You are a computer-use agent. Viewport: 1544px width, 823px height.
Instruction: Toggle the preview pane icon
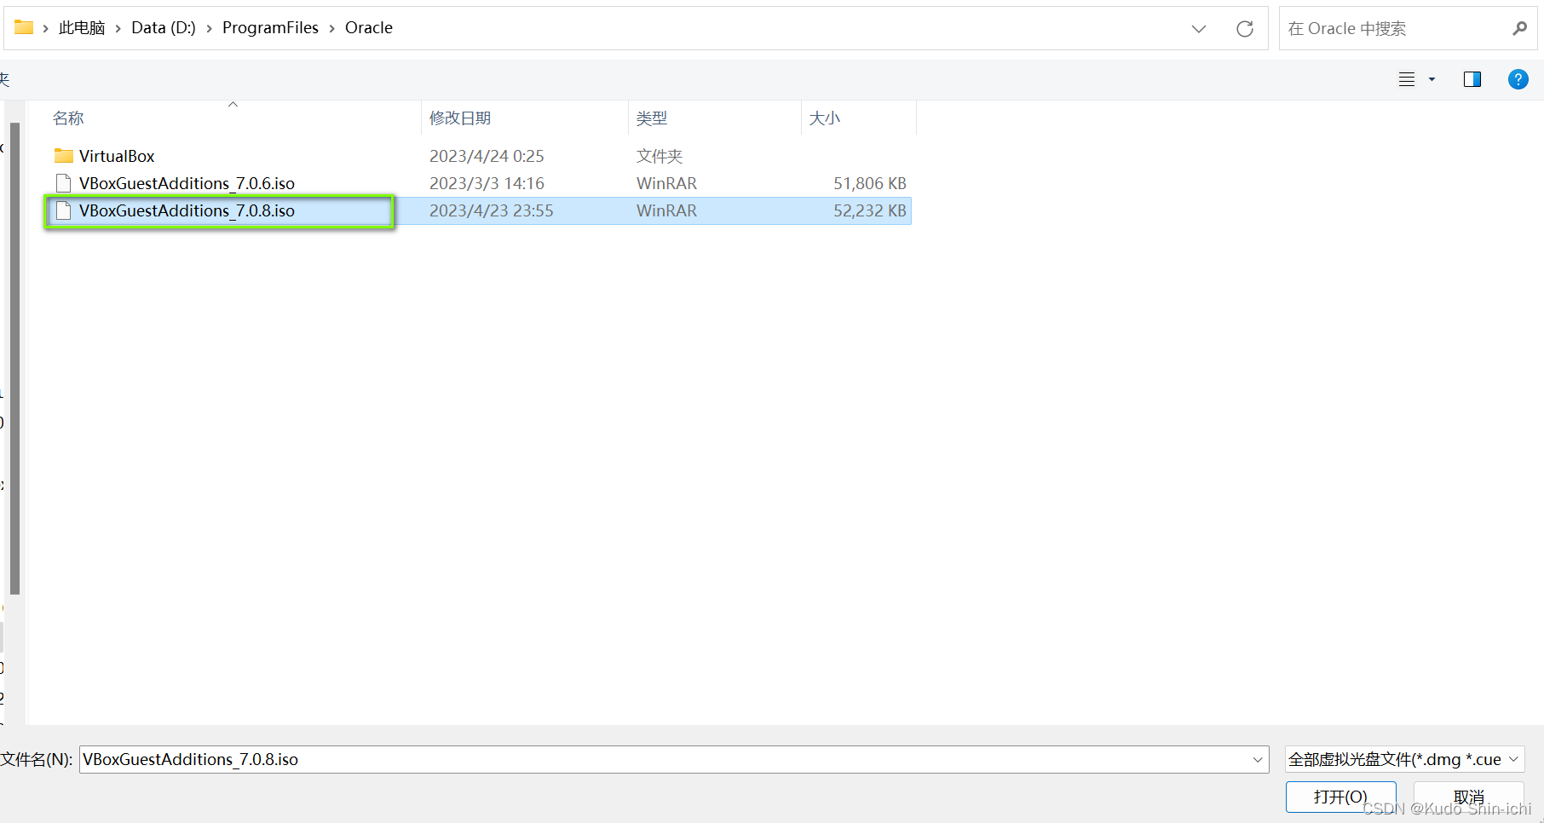point(1472,79)
